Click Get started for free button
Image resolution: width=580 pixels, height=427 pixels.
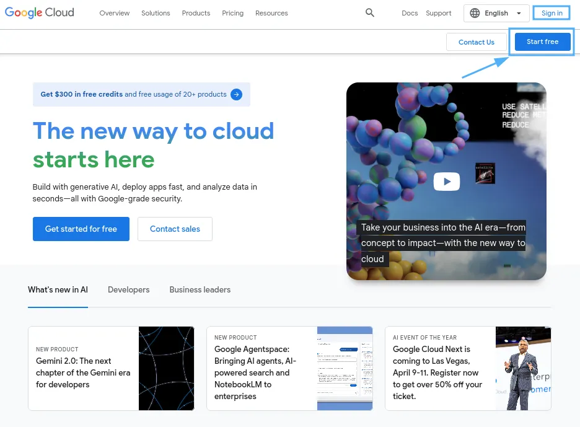point(81,229)
